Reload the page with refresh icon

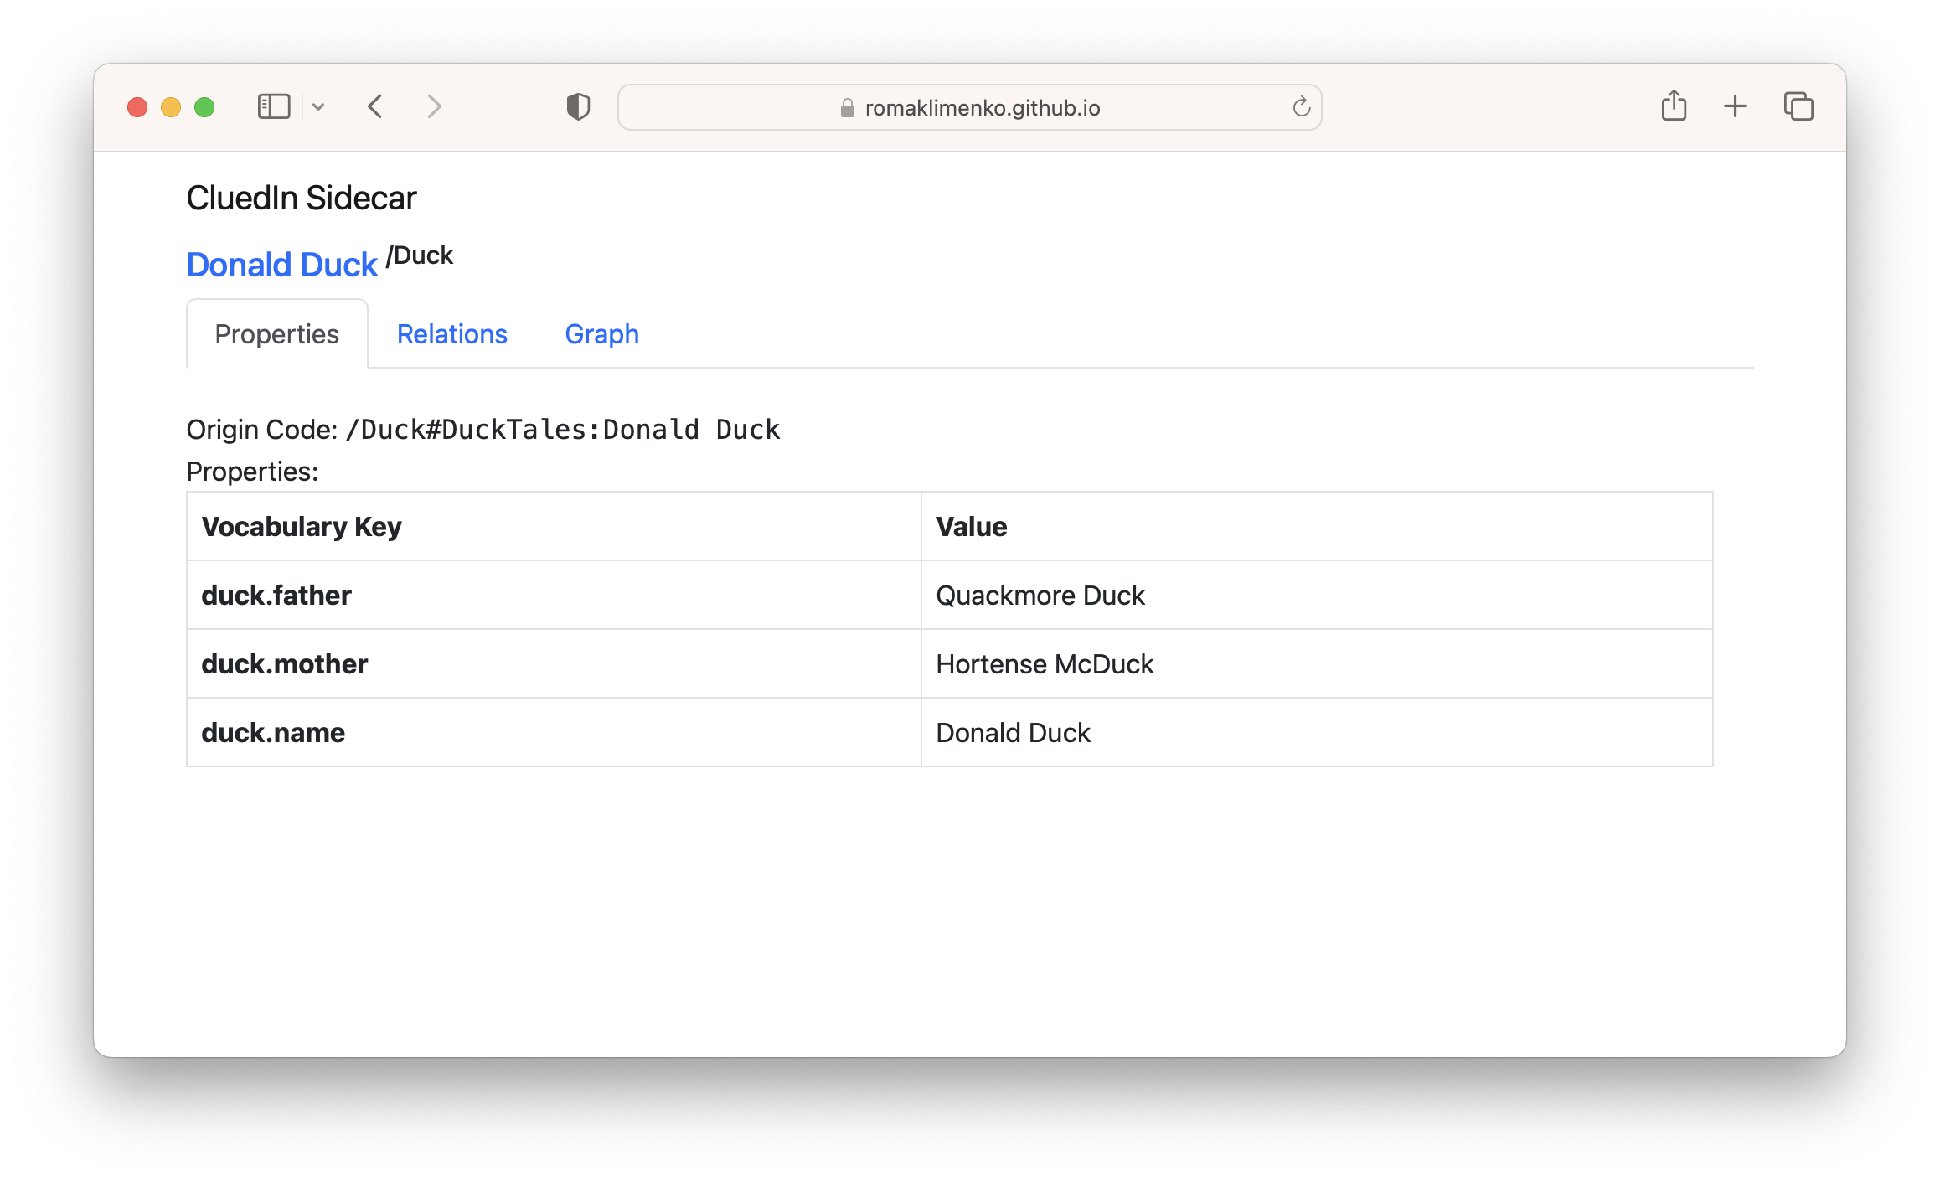[x=1301, y=107]
